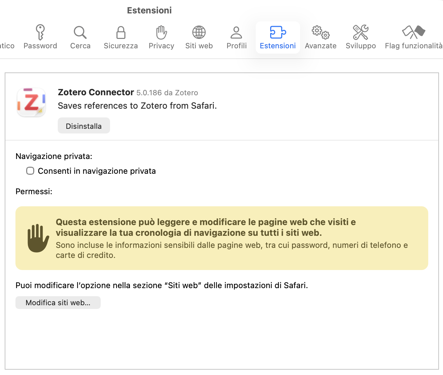
Task: Open the Siti web globe tab
Action: [x=199, y=37]
